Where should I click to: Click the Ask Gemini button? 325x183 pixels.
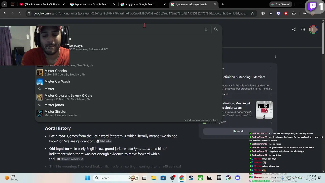[x=280, y=4]
